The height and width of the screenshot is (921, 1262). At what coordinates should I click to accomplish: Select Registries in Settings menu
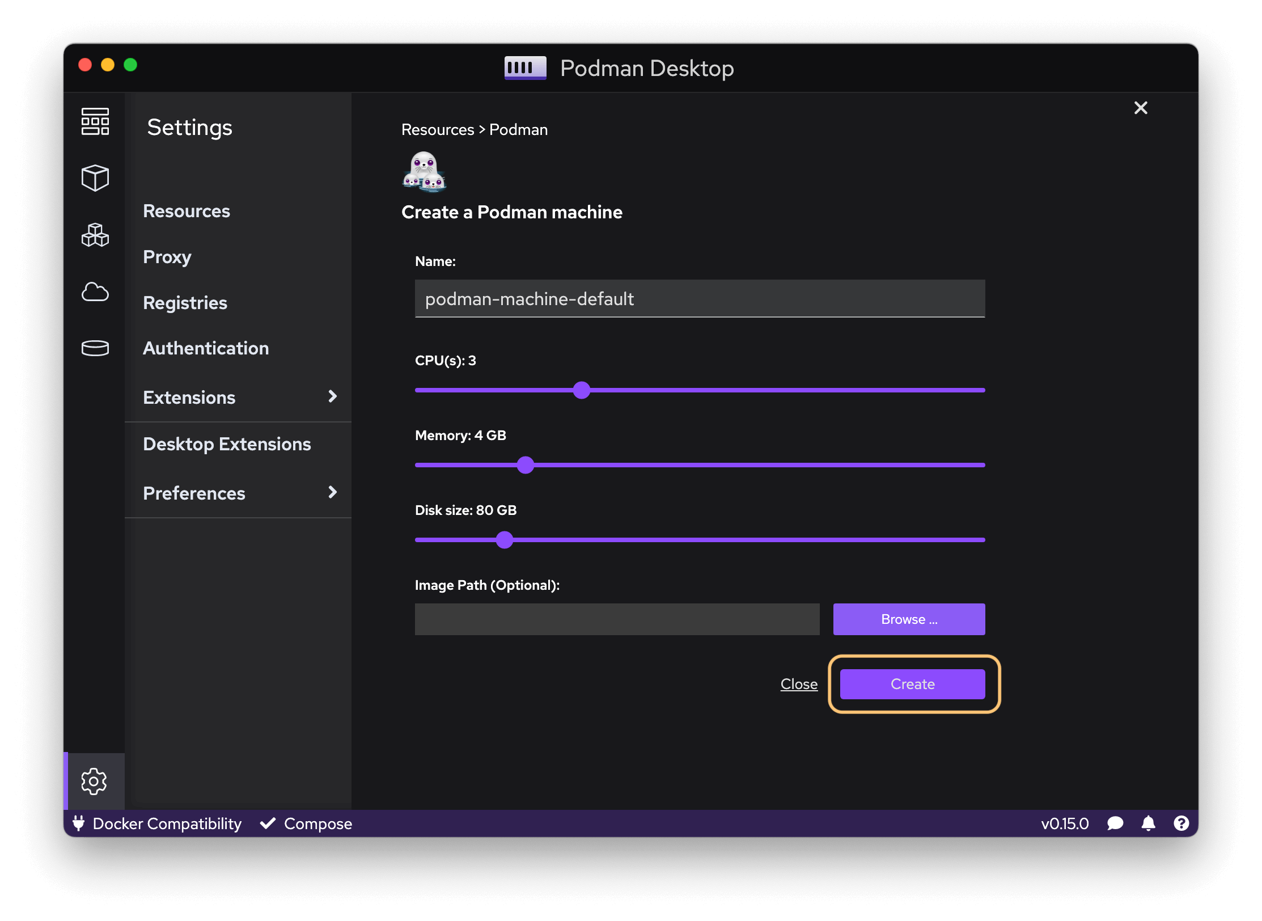[x=185, y=303]
